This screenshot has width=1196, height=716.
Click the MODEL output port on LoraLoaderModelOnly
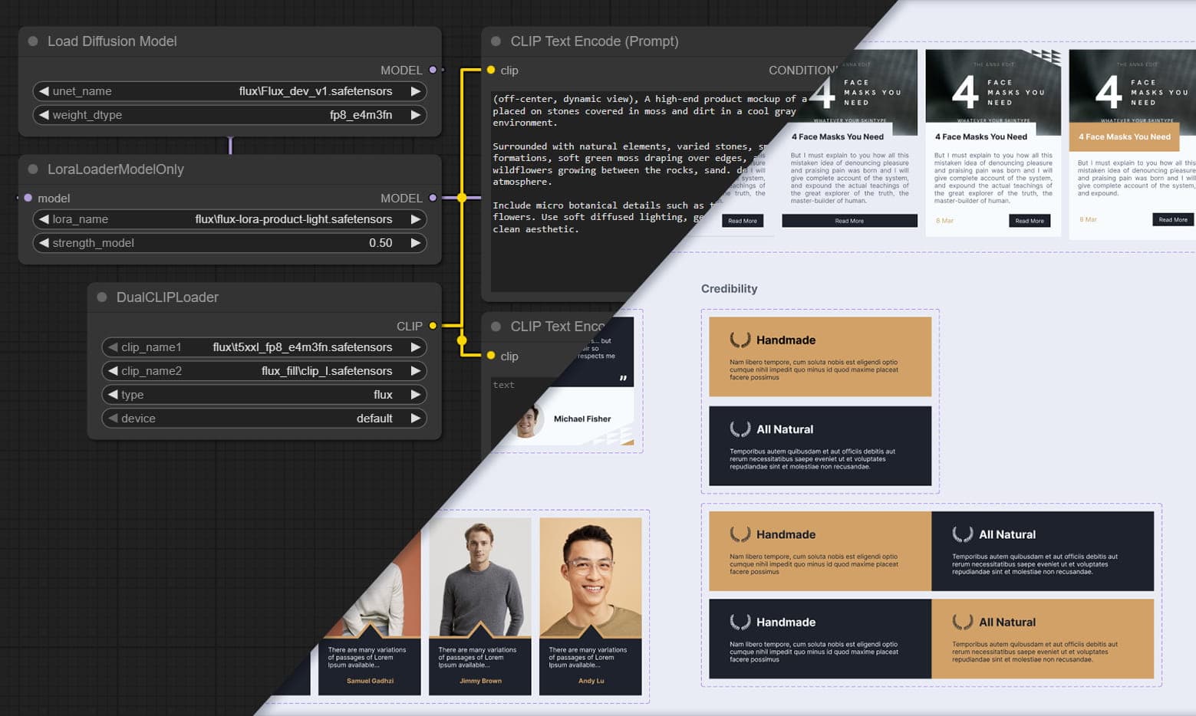[x=433, y=198]
